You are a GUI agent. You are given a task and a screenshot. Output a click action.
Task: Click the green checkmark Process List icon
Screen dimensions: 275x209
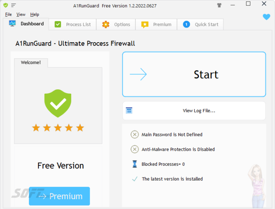[x=58, y=24]
